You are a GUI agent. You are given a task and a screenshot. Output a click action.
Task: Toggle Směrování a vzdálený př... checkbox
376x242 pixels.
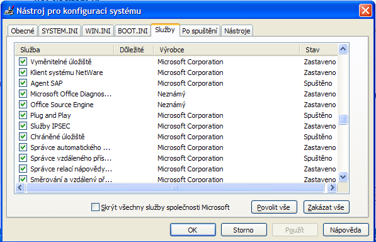click(x=23, y=179)
